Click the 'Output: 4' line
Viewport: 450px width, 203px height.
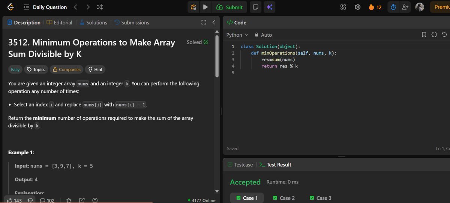pos(26,179)
